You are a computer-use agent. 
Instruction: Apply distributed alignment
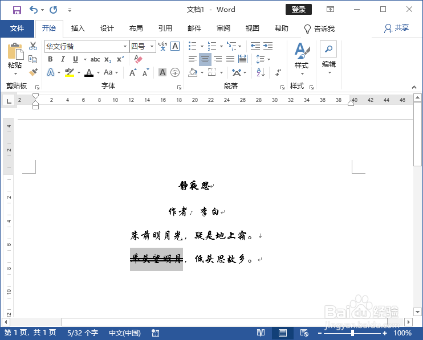[x=243, y=59]
